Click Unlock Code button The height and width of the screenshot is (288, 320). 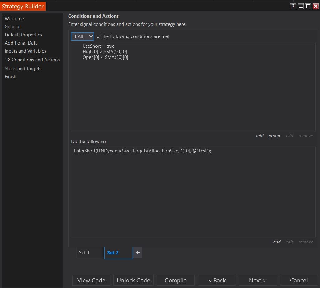coord(133,280)
